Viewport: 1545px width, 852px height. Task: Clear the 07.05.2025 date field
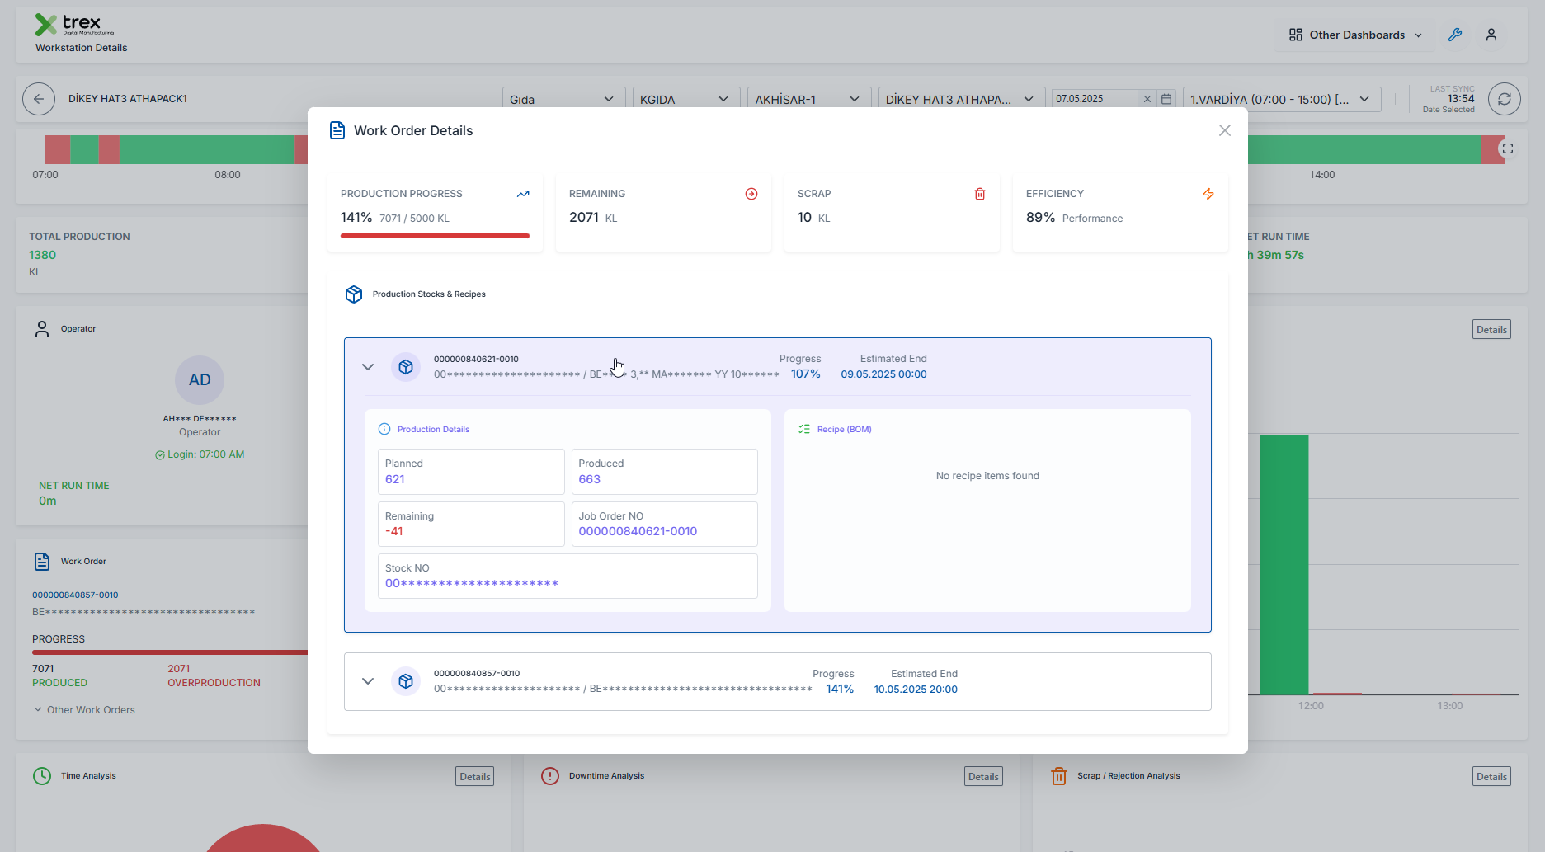click(1147, 99)
